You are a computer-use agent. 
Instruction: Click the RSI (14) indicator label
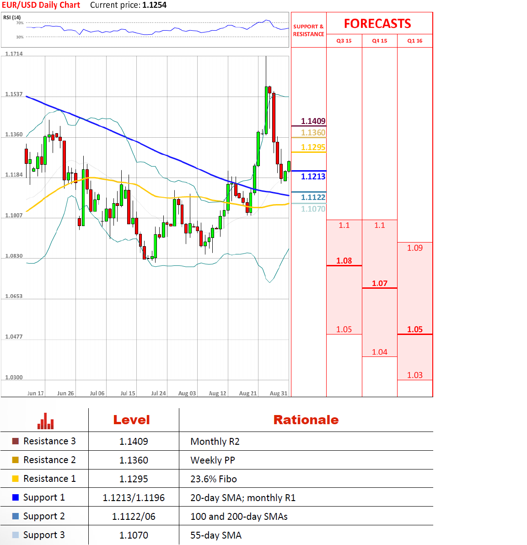tap(12, 17)
